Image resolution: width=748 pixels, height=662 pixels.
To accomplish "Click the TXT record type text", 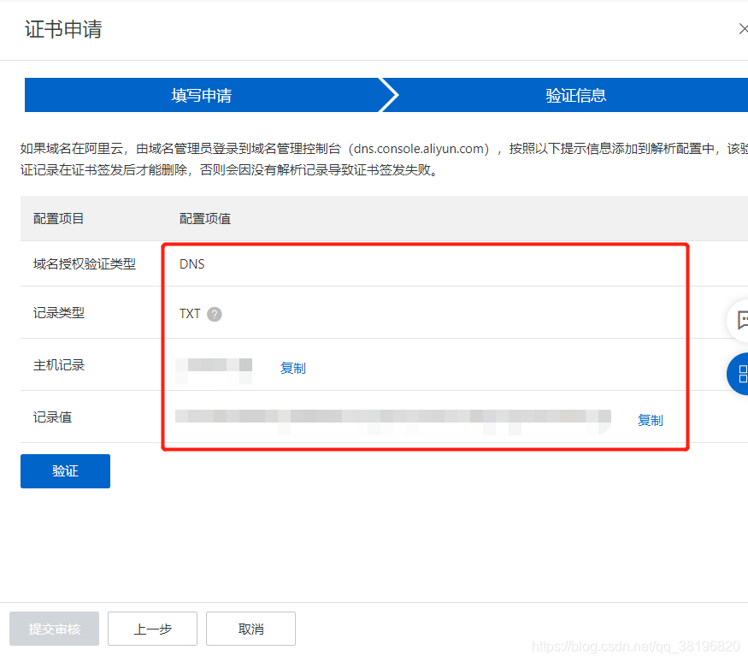I will pyautogui.click(x=190, y=314).
